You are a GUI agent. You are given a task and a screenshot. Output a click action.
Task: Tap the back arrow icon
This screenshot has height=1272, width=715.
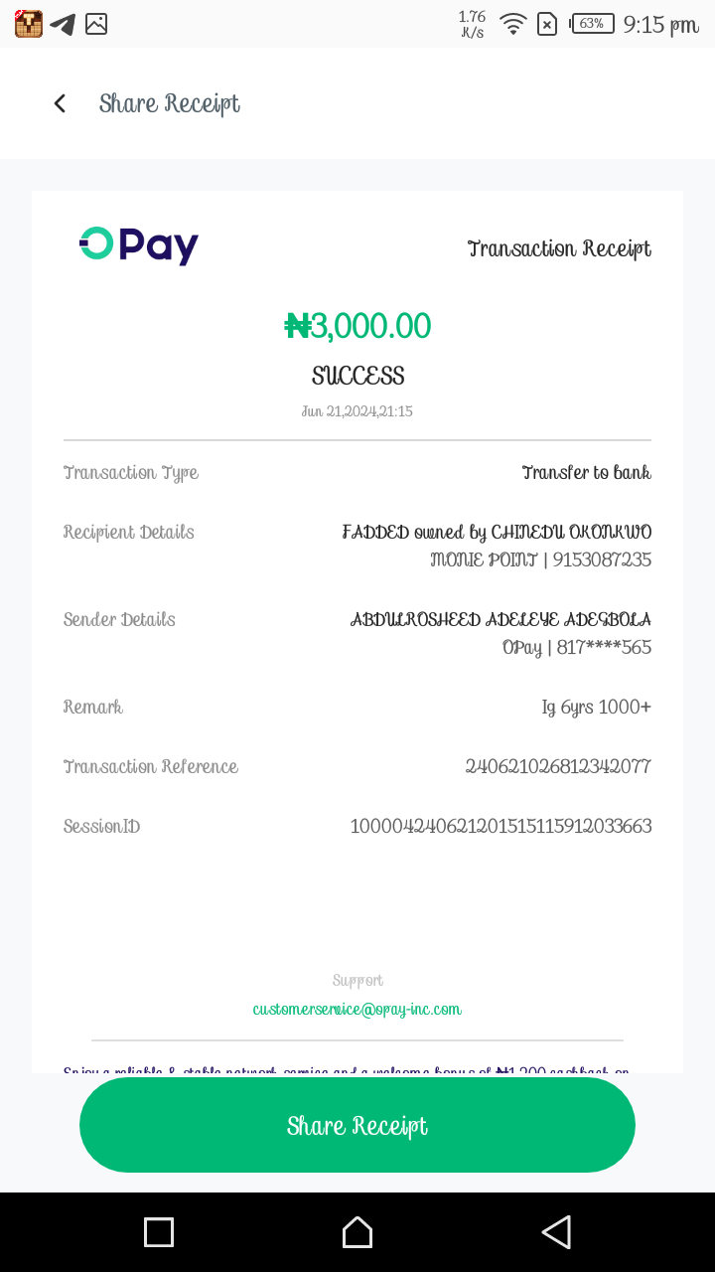coord(60,103)
